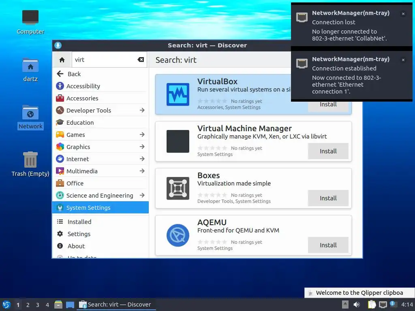Viewport: 415px width, 311px height.
Task: Expand the Internet submenu arrow
Action: coord(142,159)
